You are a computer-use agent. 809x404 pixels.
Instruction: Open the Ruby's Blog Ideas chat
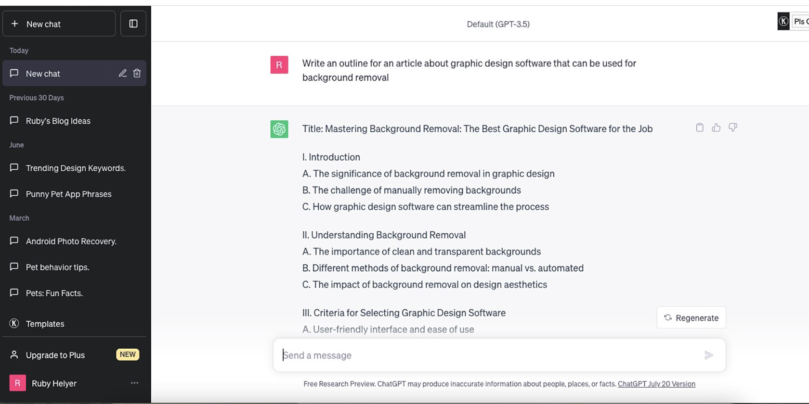(58, 121)
